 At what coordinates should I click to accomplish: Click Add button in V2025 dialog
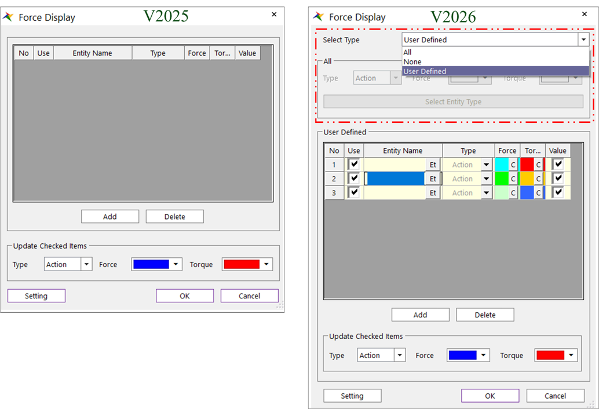pos(110,217)
